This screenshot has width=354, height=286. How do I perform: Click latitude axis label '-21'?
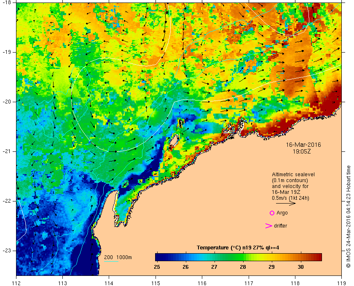coord(6,151)
